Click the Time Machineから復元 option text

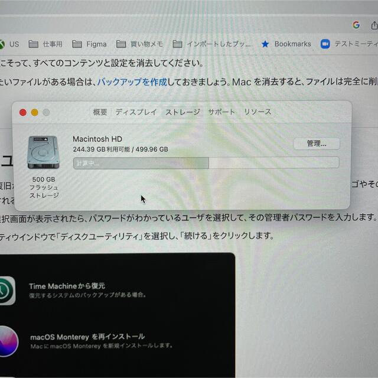click(67, 286)
